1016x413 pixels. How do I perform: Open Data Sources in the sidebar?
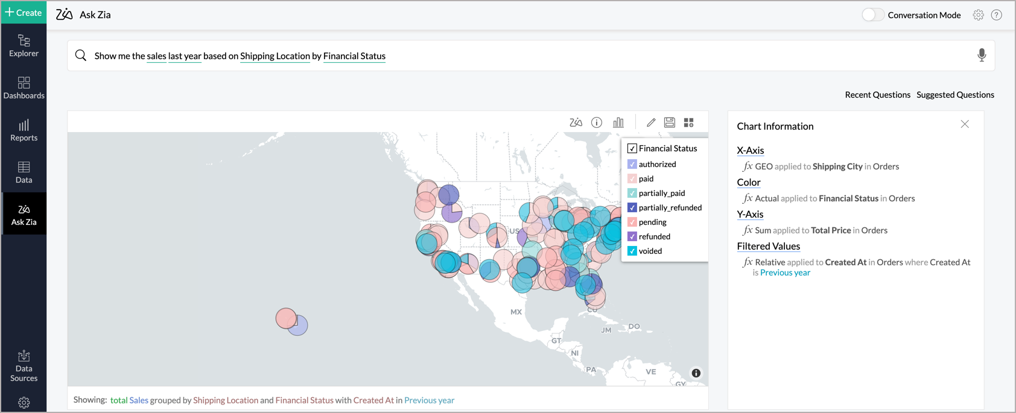[24, 366]
